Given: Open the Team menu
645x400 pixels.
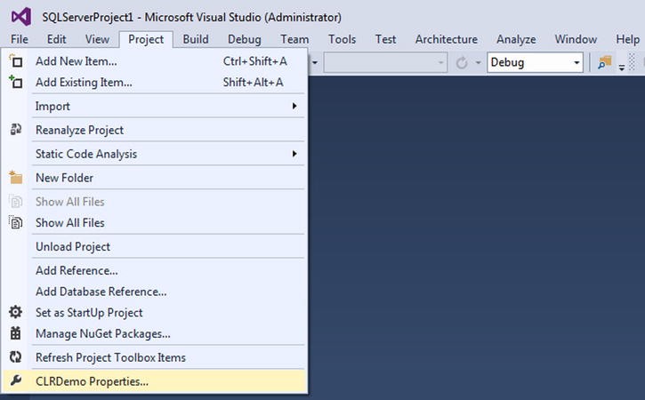Looking at the screenshot, I should pyautogui.click(x=294, y=39).
